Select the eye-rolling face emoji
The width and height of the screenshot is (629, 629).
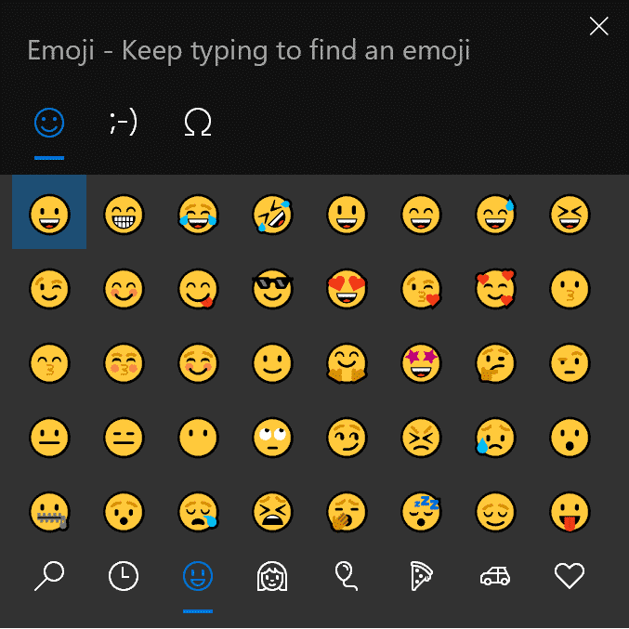272,438
